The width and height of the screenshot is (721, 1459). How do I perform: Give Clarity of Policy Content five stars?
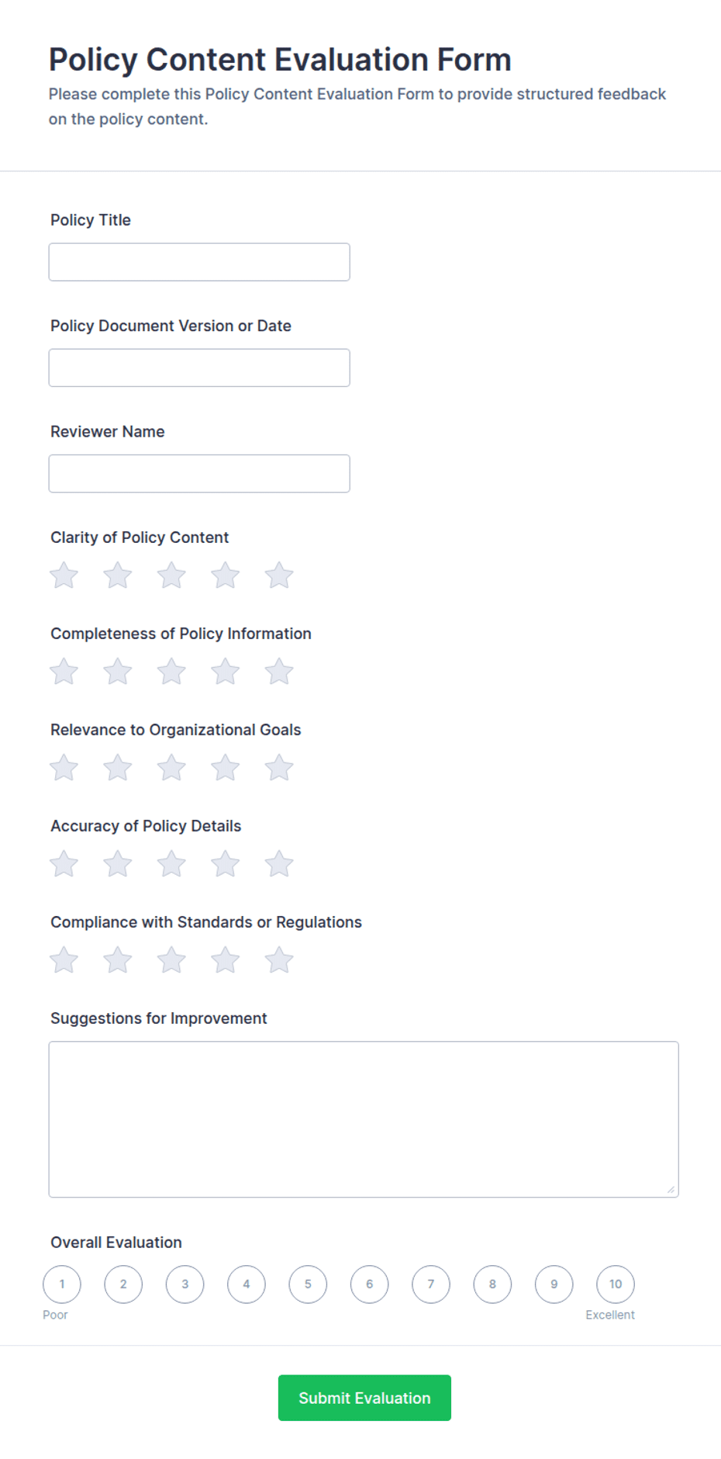pyautogui.click(x=279, y=576)
